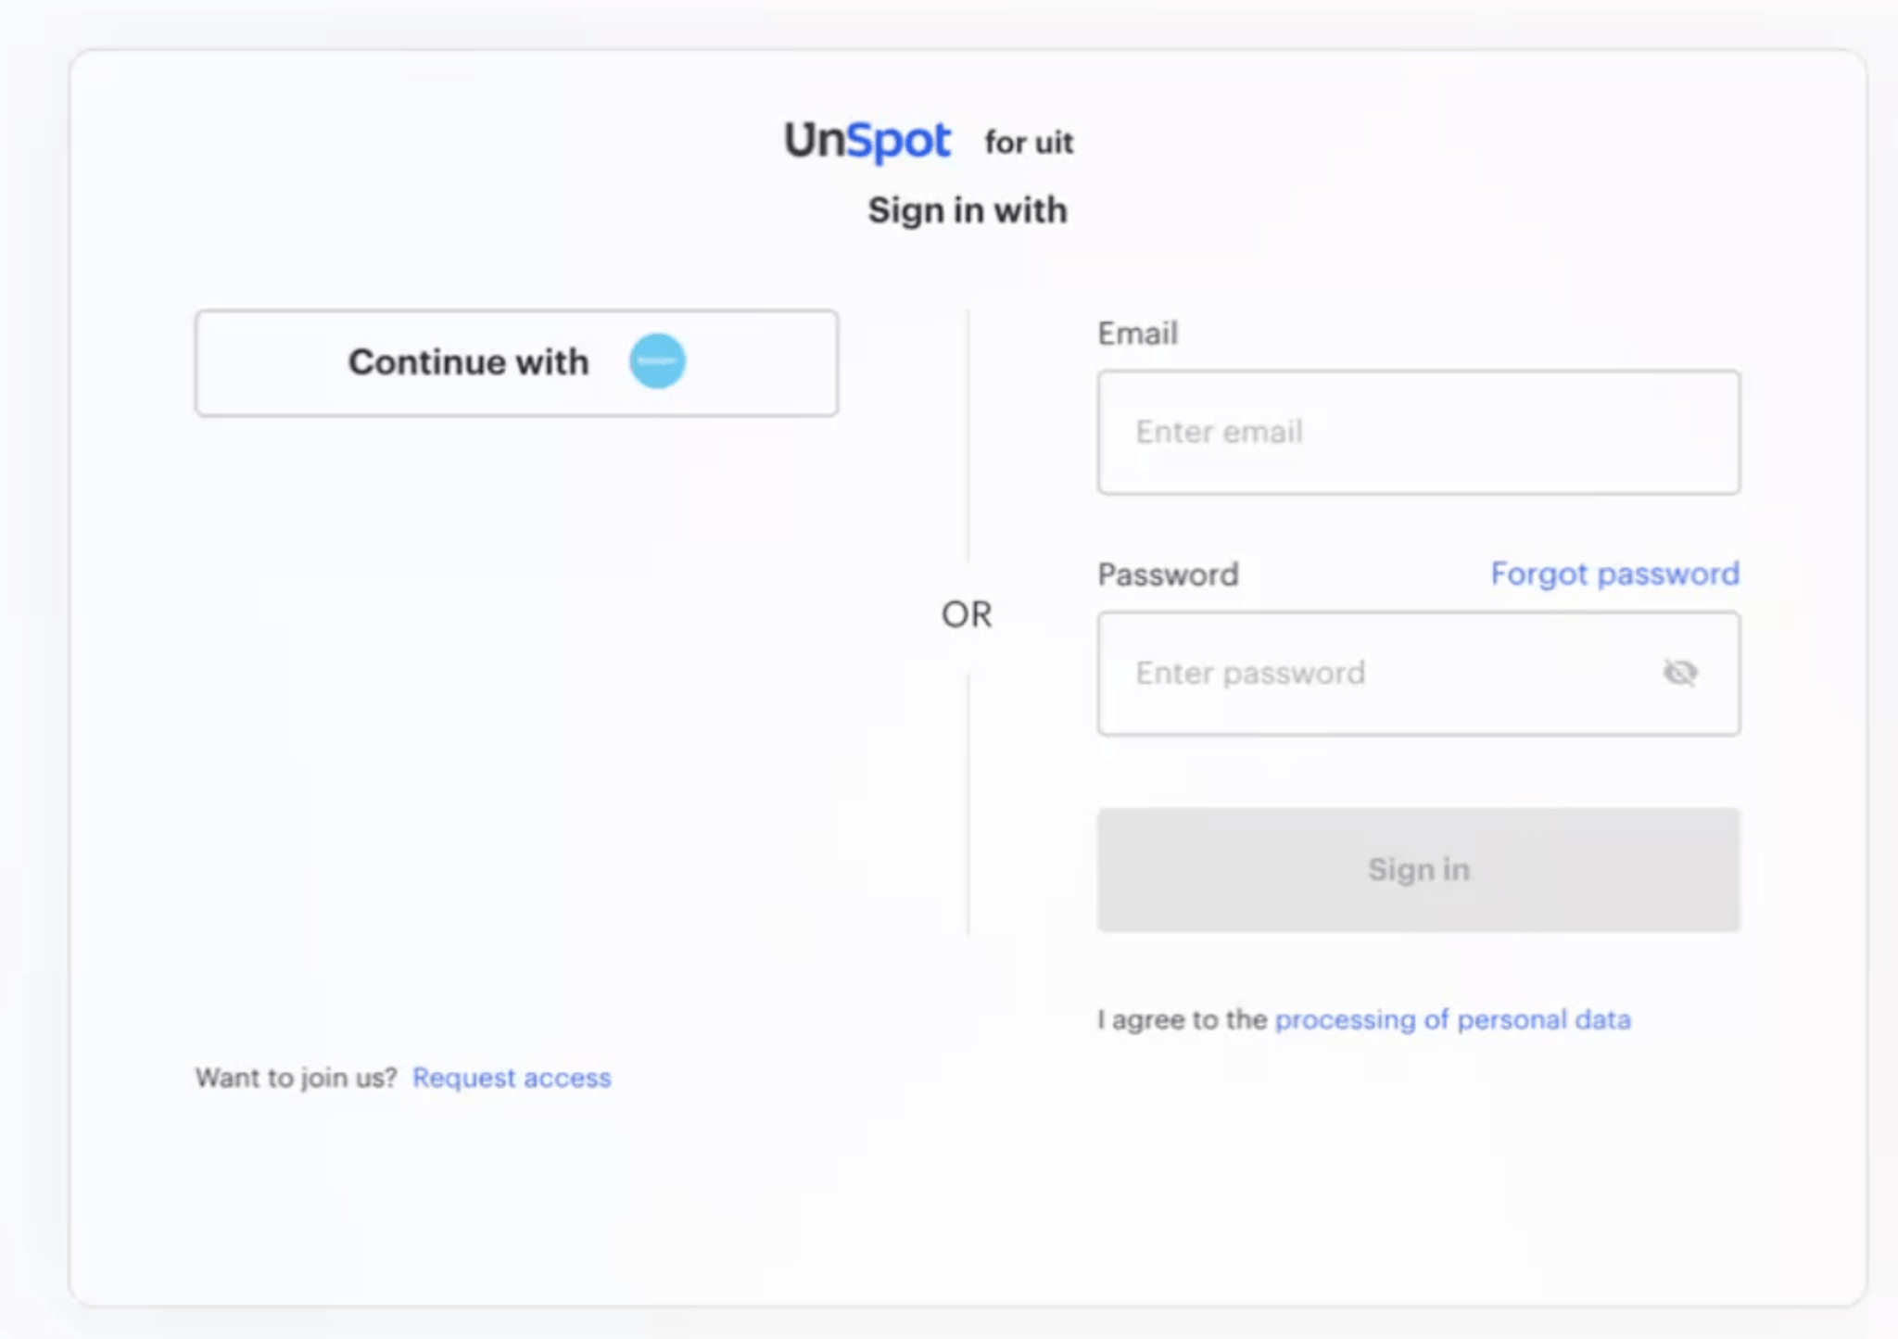Image resolution: width=1898 pixels, height=1339 pixels.
Task: Open processing of personal data link
Action: pos(1452,1020)
